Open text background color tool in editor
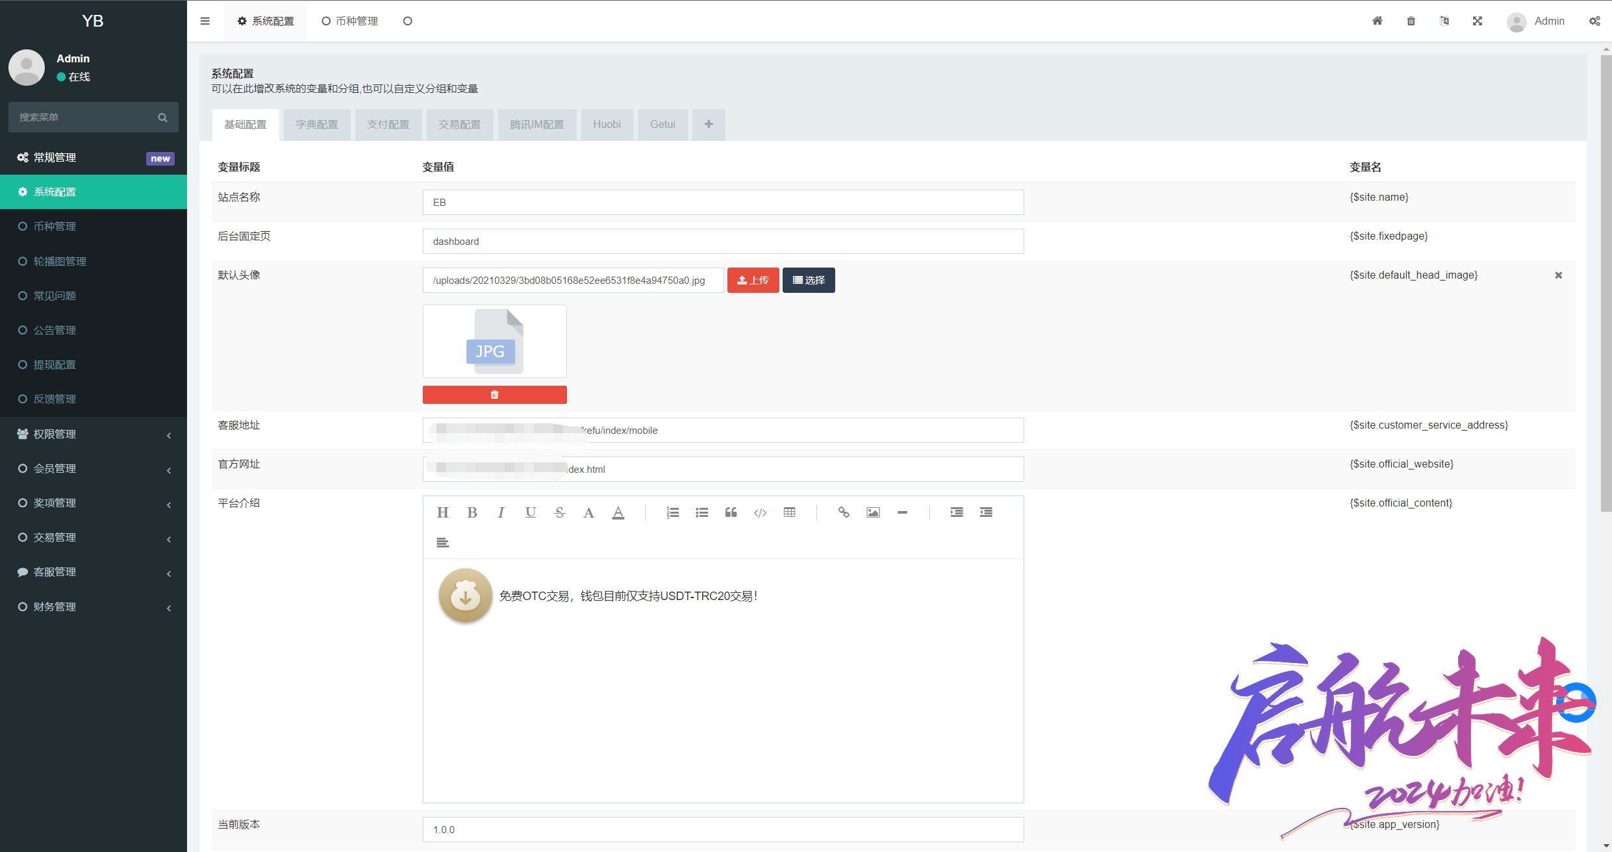Screen dimensions: 1612x852 [x=618, y=512]
